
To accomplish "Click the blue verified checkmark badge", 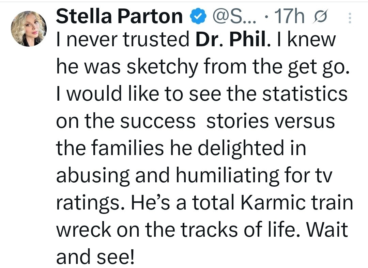I will pos(198,16).
